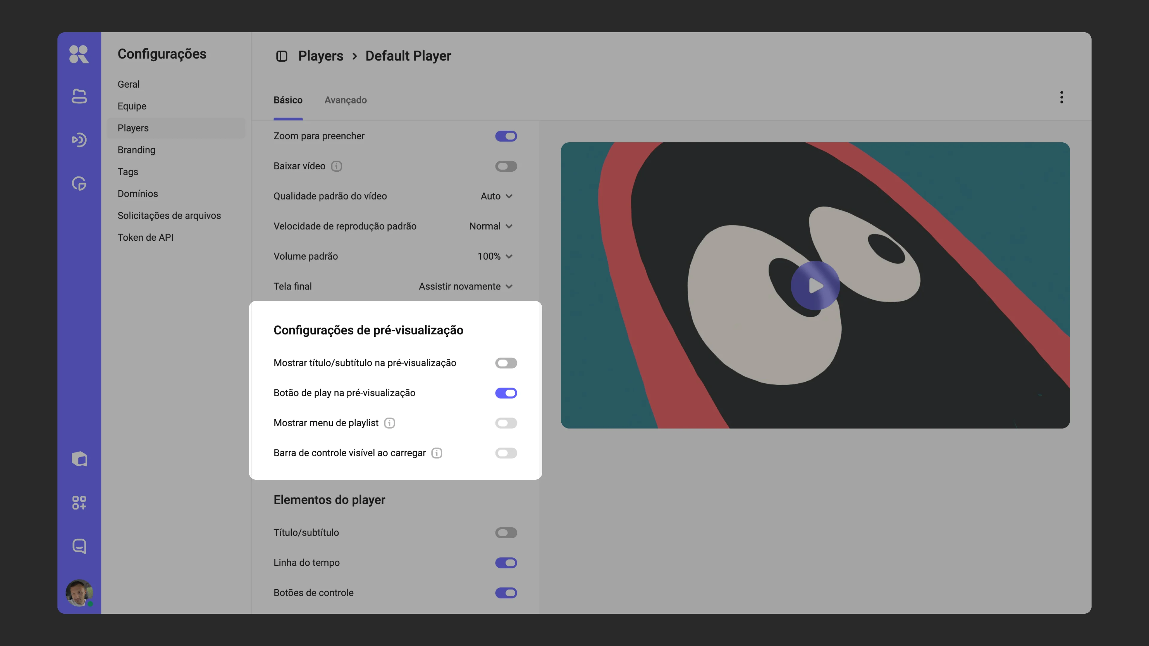Screen dimensions: 1149x646
Task: Open the chat support icon in the sidebar
Action: (79, 547)
